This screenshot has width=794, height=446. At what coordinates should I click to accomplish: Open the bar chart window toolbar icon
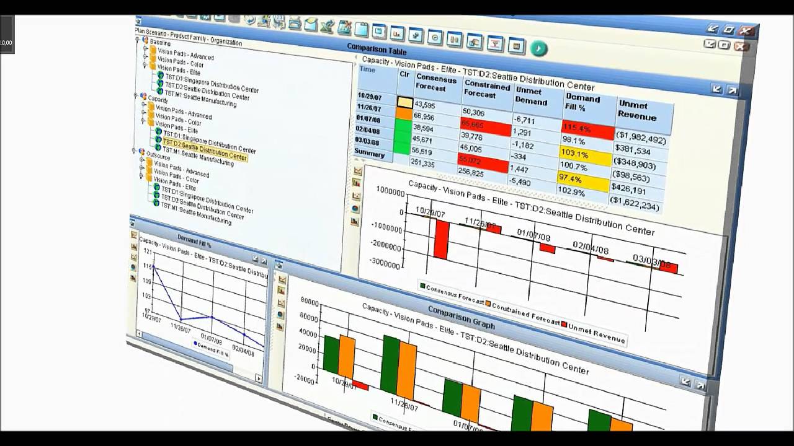(x=397, y=33)
